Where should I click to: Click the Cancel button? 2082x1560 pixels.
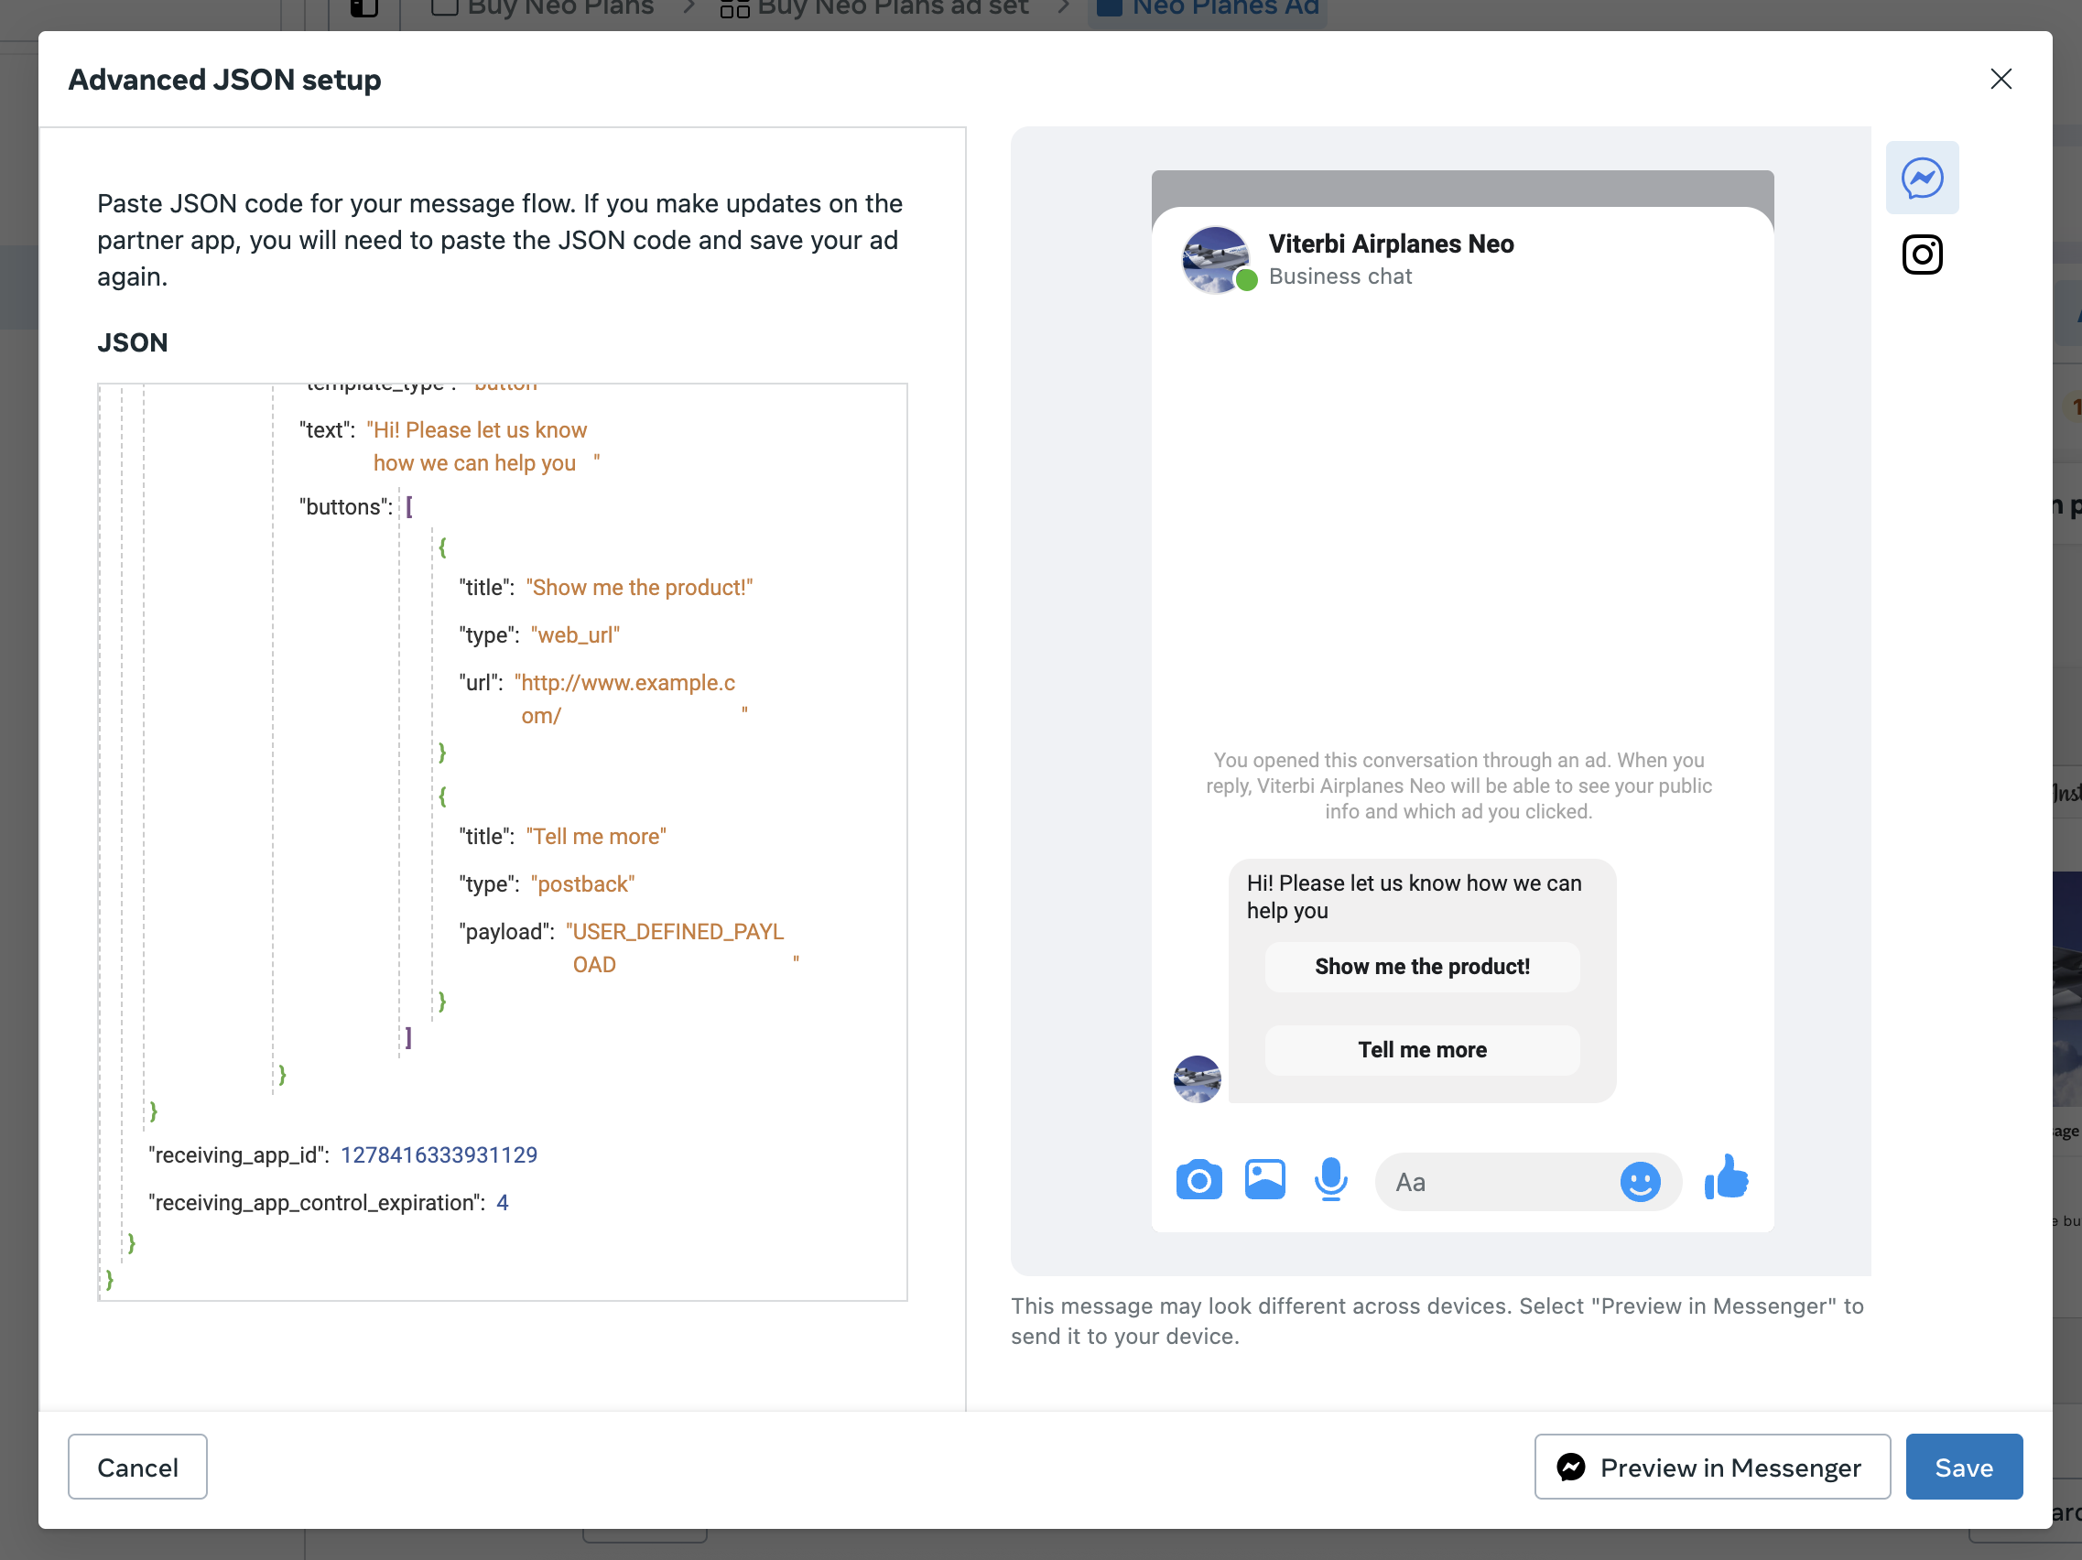coord(137,1467)
